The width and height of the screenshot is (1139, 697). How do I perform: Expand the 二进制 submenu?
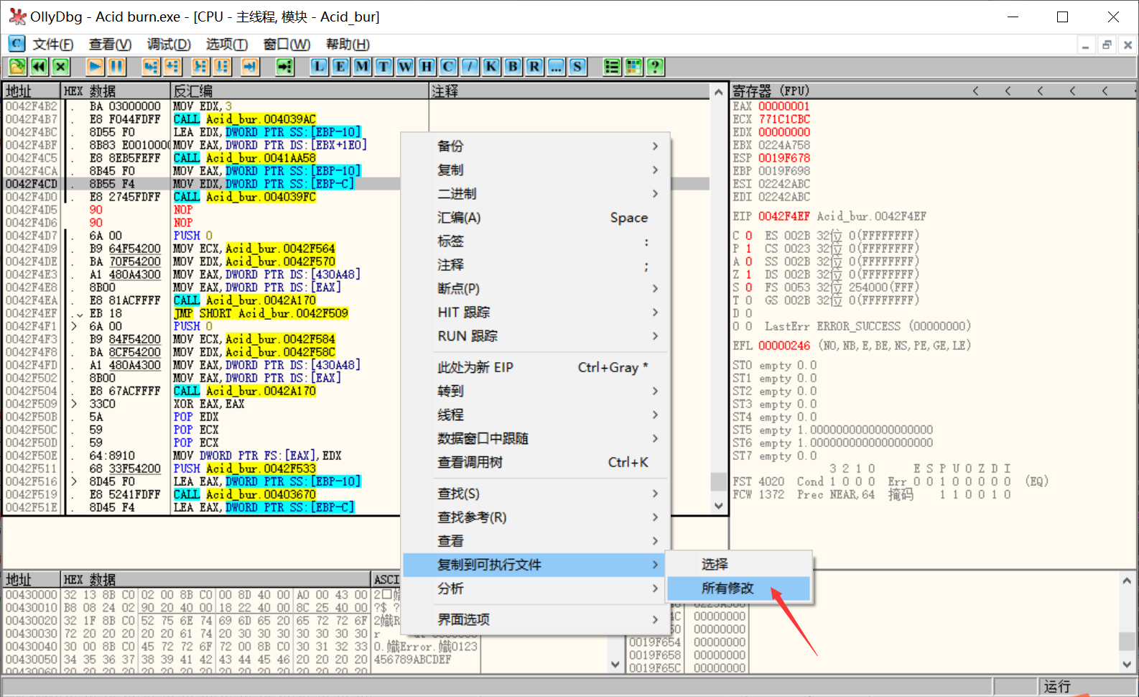tap(536, 193)
